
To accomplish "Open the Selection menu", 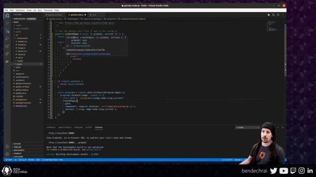I will click(x=20, y=10).
